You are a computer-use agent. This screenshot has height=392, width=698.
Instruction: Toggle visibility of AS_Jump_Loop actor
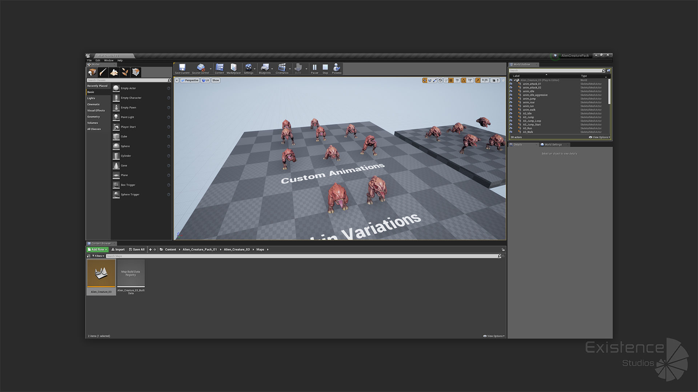coord(511,121)
